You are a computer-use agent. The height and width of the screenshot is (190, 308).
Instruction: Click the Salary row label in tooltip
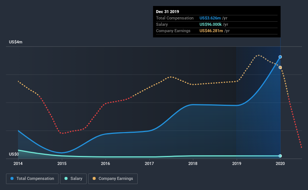click(162, 24)
